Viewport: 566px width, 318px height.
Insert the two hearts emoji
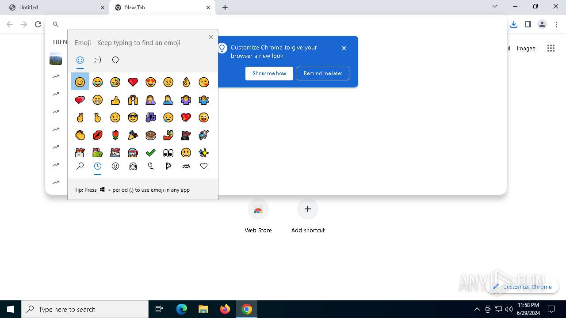(x=80, y=100)
